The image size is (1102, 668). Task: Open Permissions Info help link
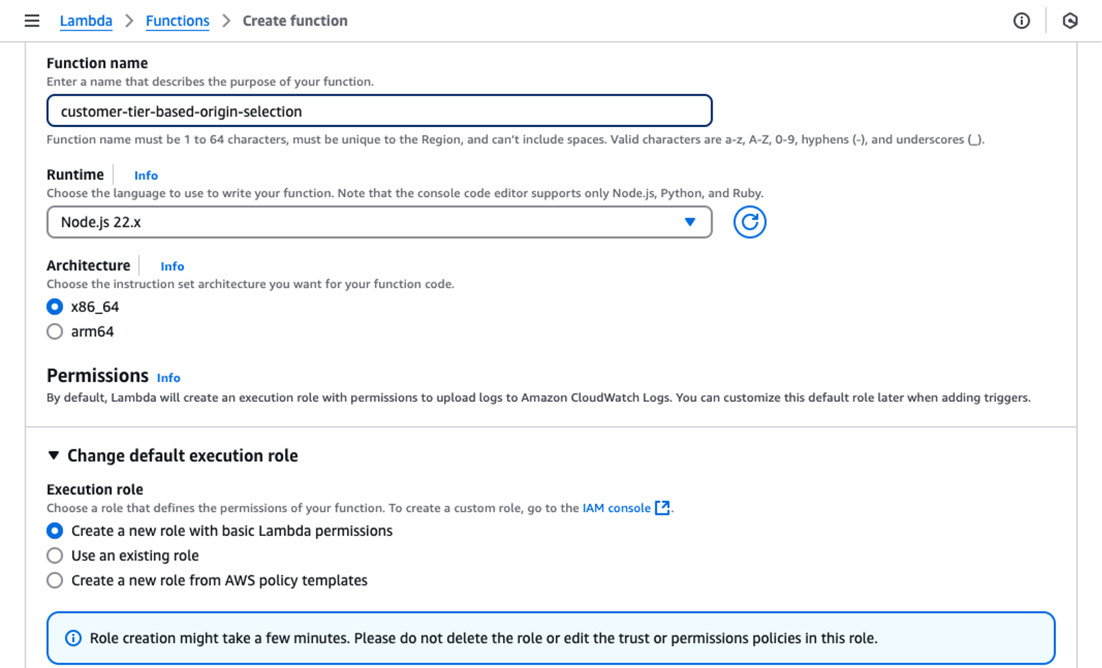pyautogui.click(x=168, y=377)
